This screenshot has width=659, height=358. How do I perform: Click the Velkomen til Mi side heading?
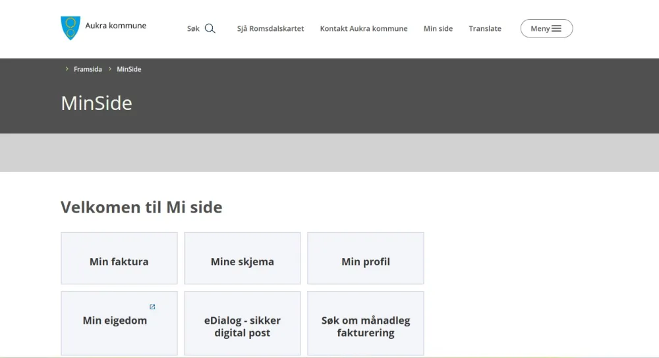(142, 207)
